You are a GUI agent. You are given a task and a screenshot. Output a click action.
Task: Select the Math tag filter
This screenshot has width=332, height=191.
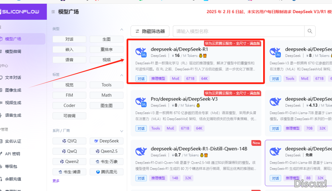(106, 95)
